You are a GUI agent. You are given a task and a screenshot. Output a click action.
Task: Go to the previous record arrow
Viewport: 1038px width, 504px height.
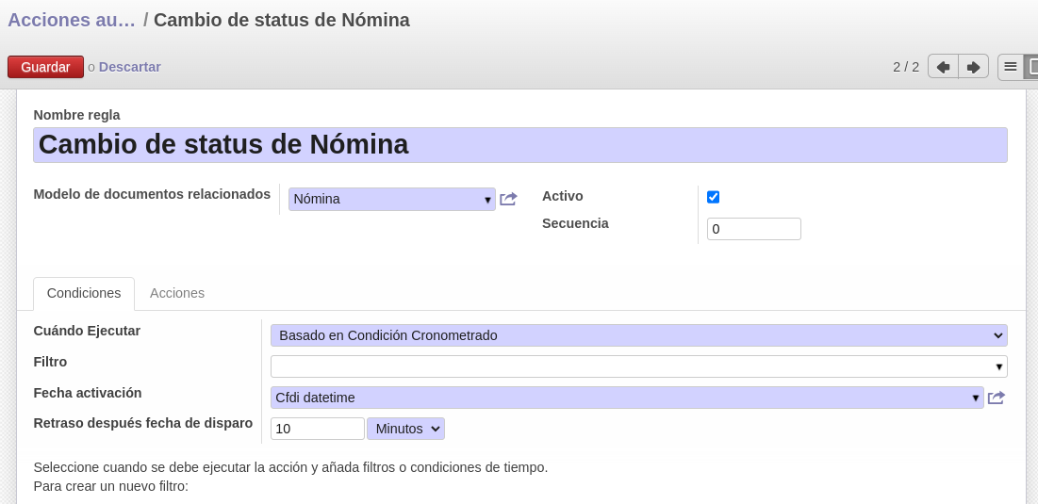pos(944,67)
